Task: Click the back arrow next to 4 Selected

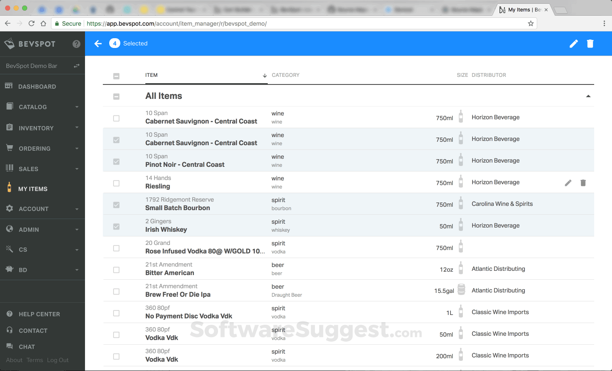Action: click(x=98, y=44)
